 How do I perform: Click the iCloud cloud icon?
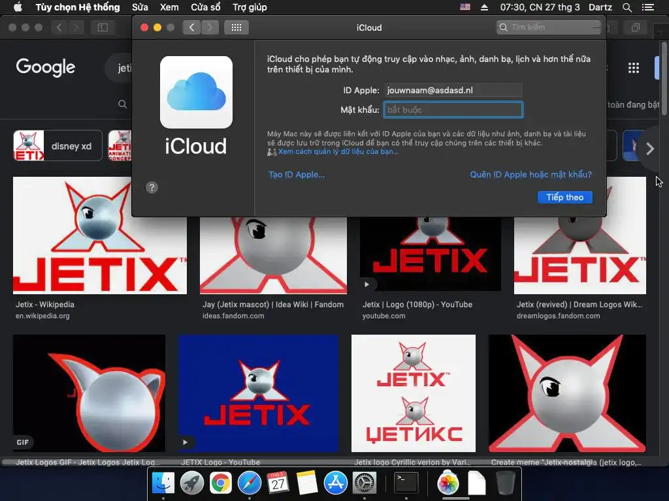point(196,92)
